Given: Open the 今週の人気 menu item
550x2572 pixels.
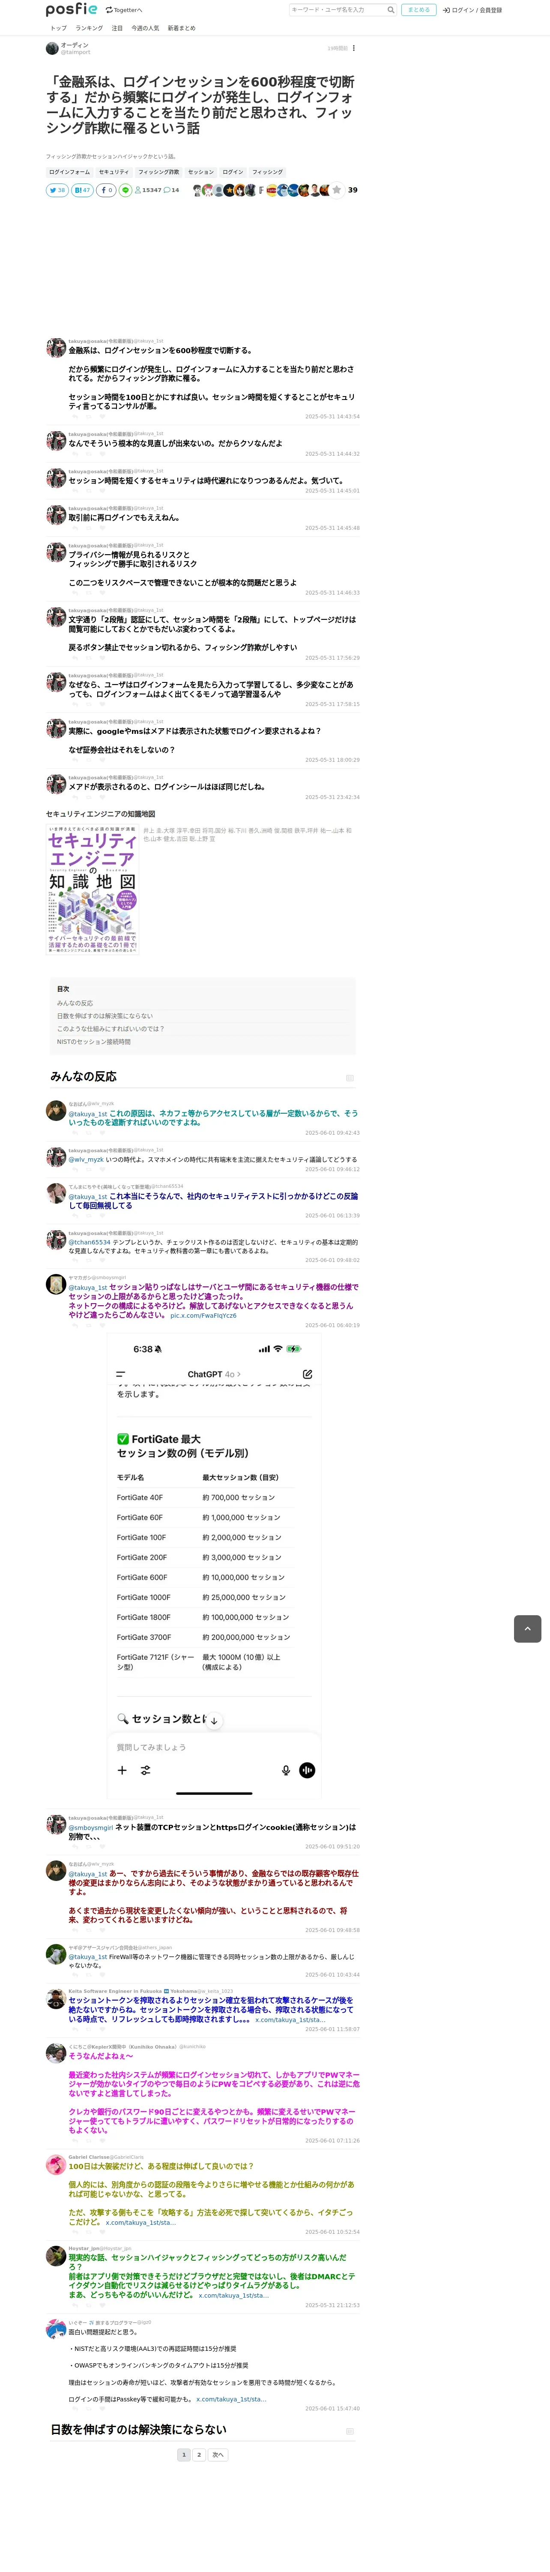Looking at the screenshot, I should (x=145, y=28).
